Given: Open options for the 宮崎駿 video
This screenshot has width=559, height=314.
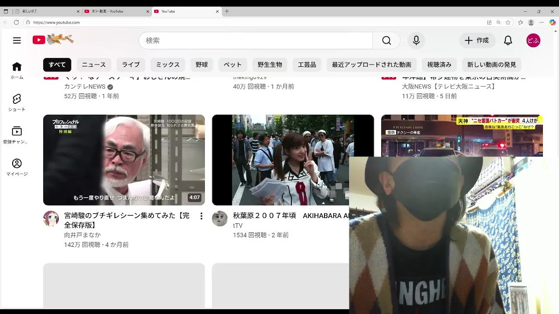Looking at the screenshot, I should (201, 216).
